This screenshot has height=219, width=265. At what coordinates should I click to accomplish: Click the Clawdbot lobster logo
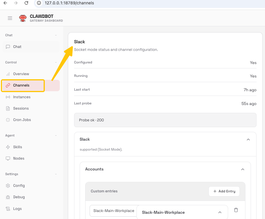click(x=23, y=18)
